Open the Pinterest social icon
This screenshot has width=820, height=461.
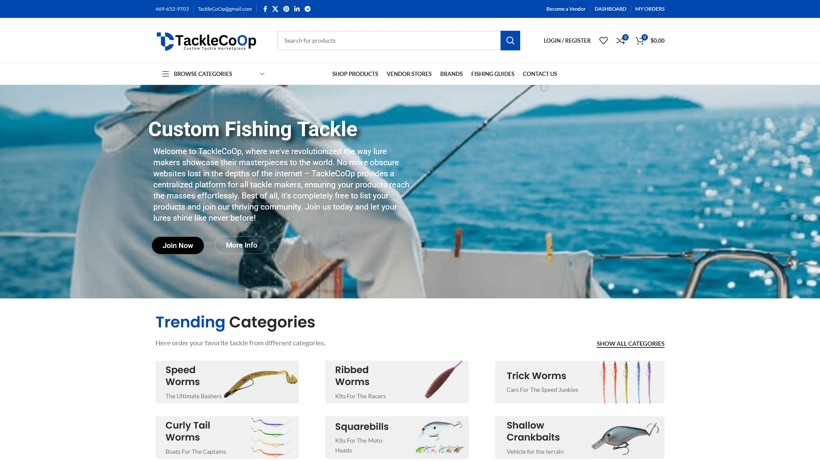286,9
